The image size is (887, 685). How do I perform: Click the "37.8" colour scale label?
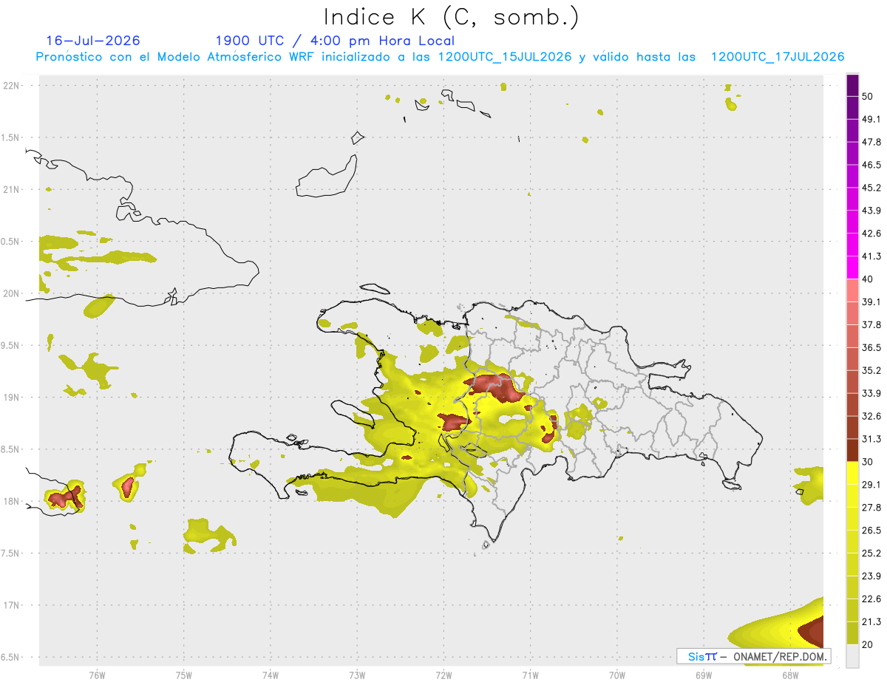[x=871, y=324]
